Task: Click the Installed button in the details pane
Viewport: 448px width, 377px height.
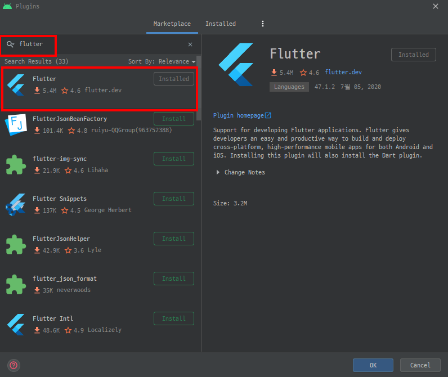Action: pyautogui.click(x=414, y=55)
